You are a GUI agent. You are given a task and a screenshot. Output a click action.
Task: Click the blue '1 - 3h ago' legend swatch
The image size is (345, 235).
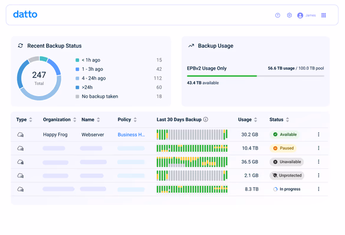pyautogui.click(x=77, y=69)
